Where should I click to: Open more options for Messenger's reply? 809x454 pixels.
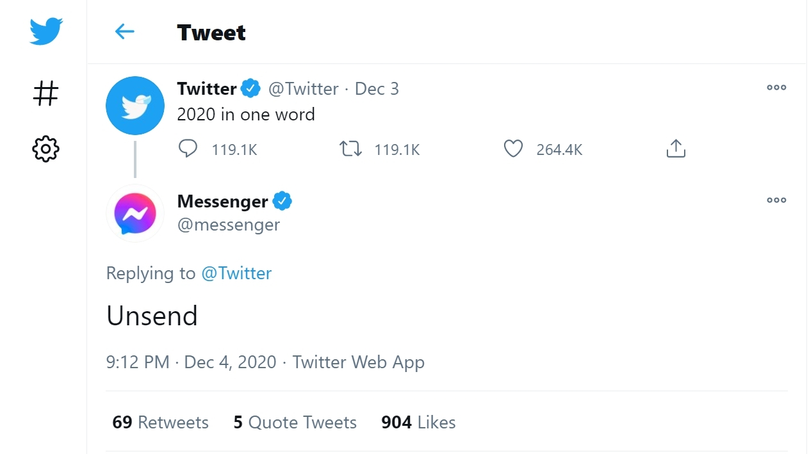(x=776, y=200)
